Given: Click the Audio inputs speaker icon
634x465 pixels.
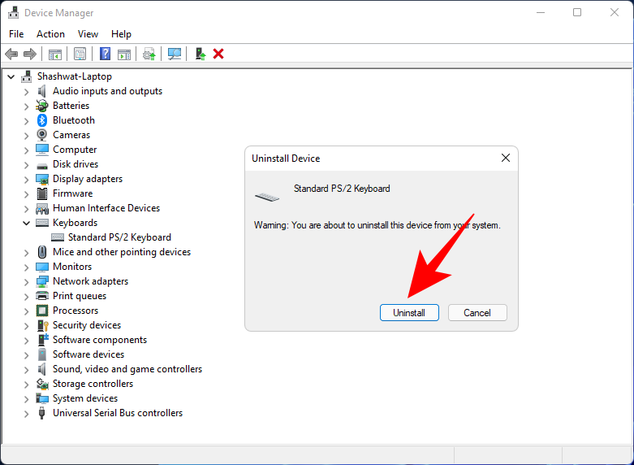Looking at the screenshot, I should (42, 91).
